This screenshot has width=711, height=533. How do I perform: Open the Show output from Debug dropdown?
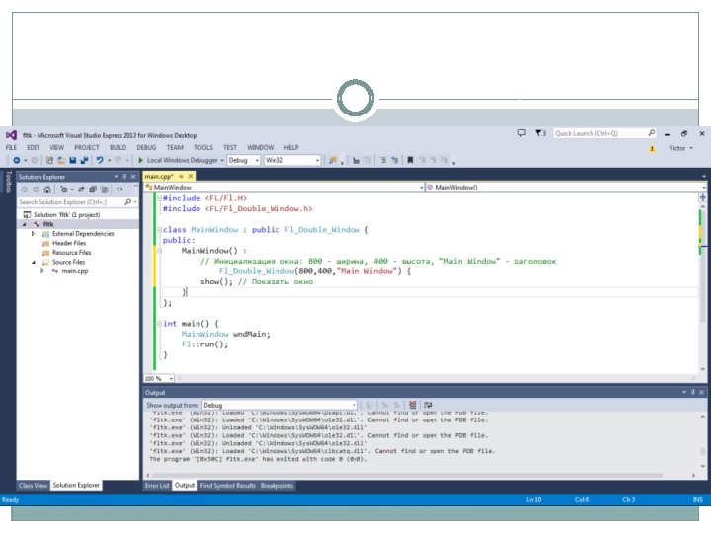pos(279,405)
